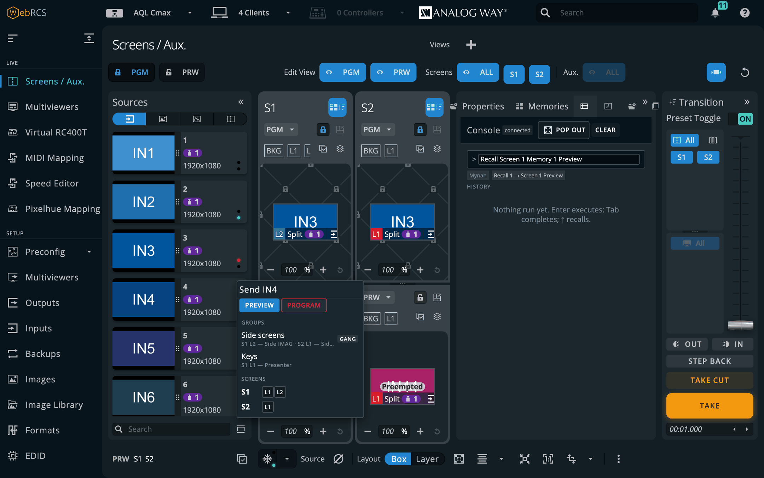764x478 pixels.
Task: Expand the Preconfig submenu arrow
Action: click(x=89, y=252)
